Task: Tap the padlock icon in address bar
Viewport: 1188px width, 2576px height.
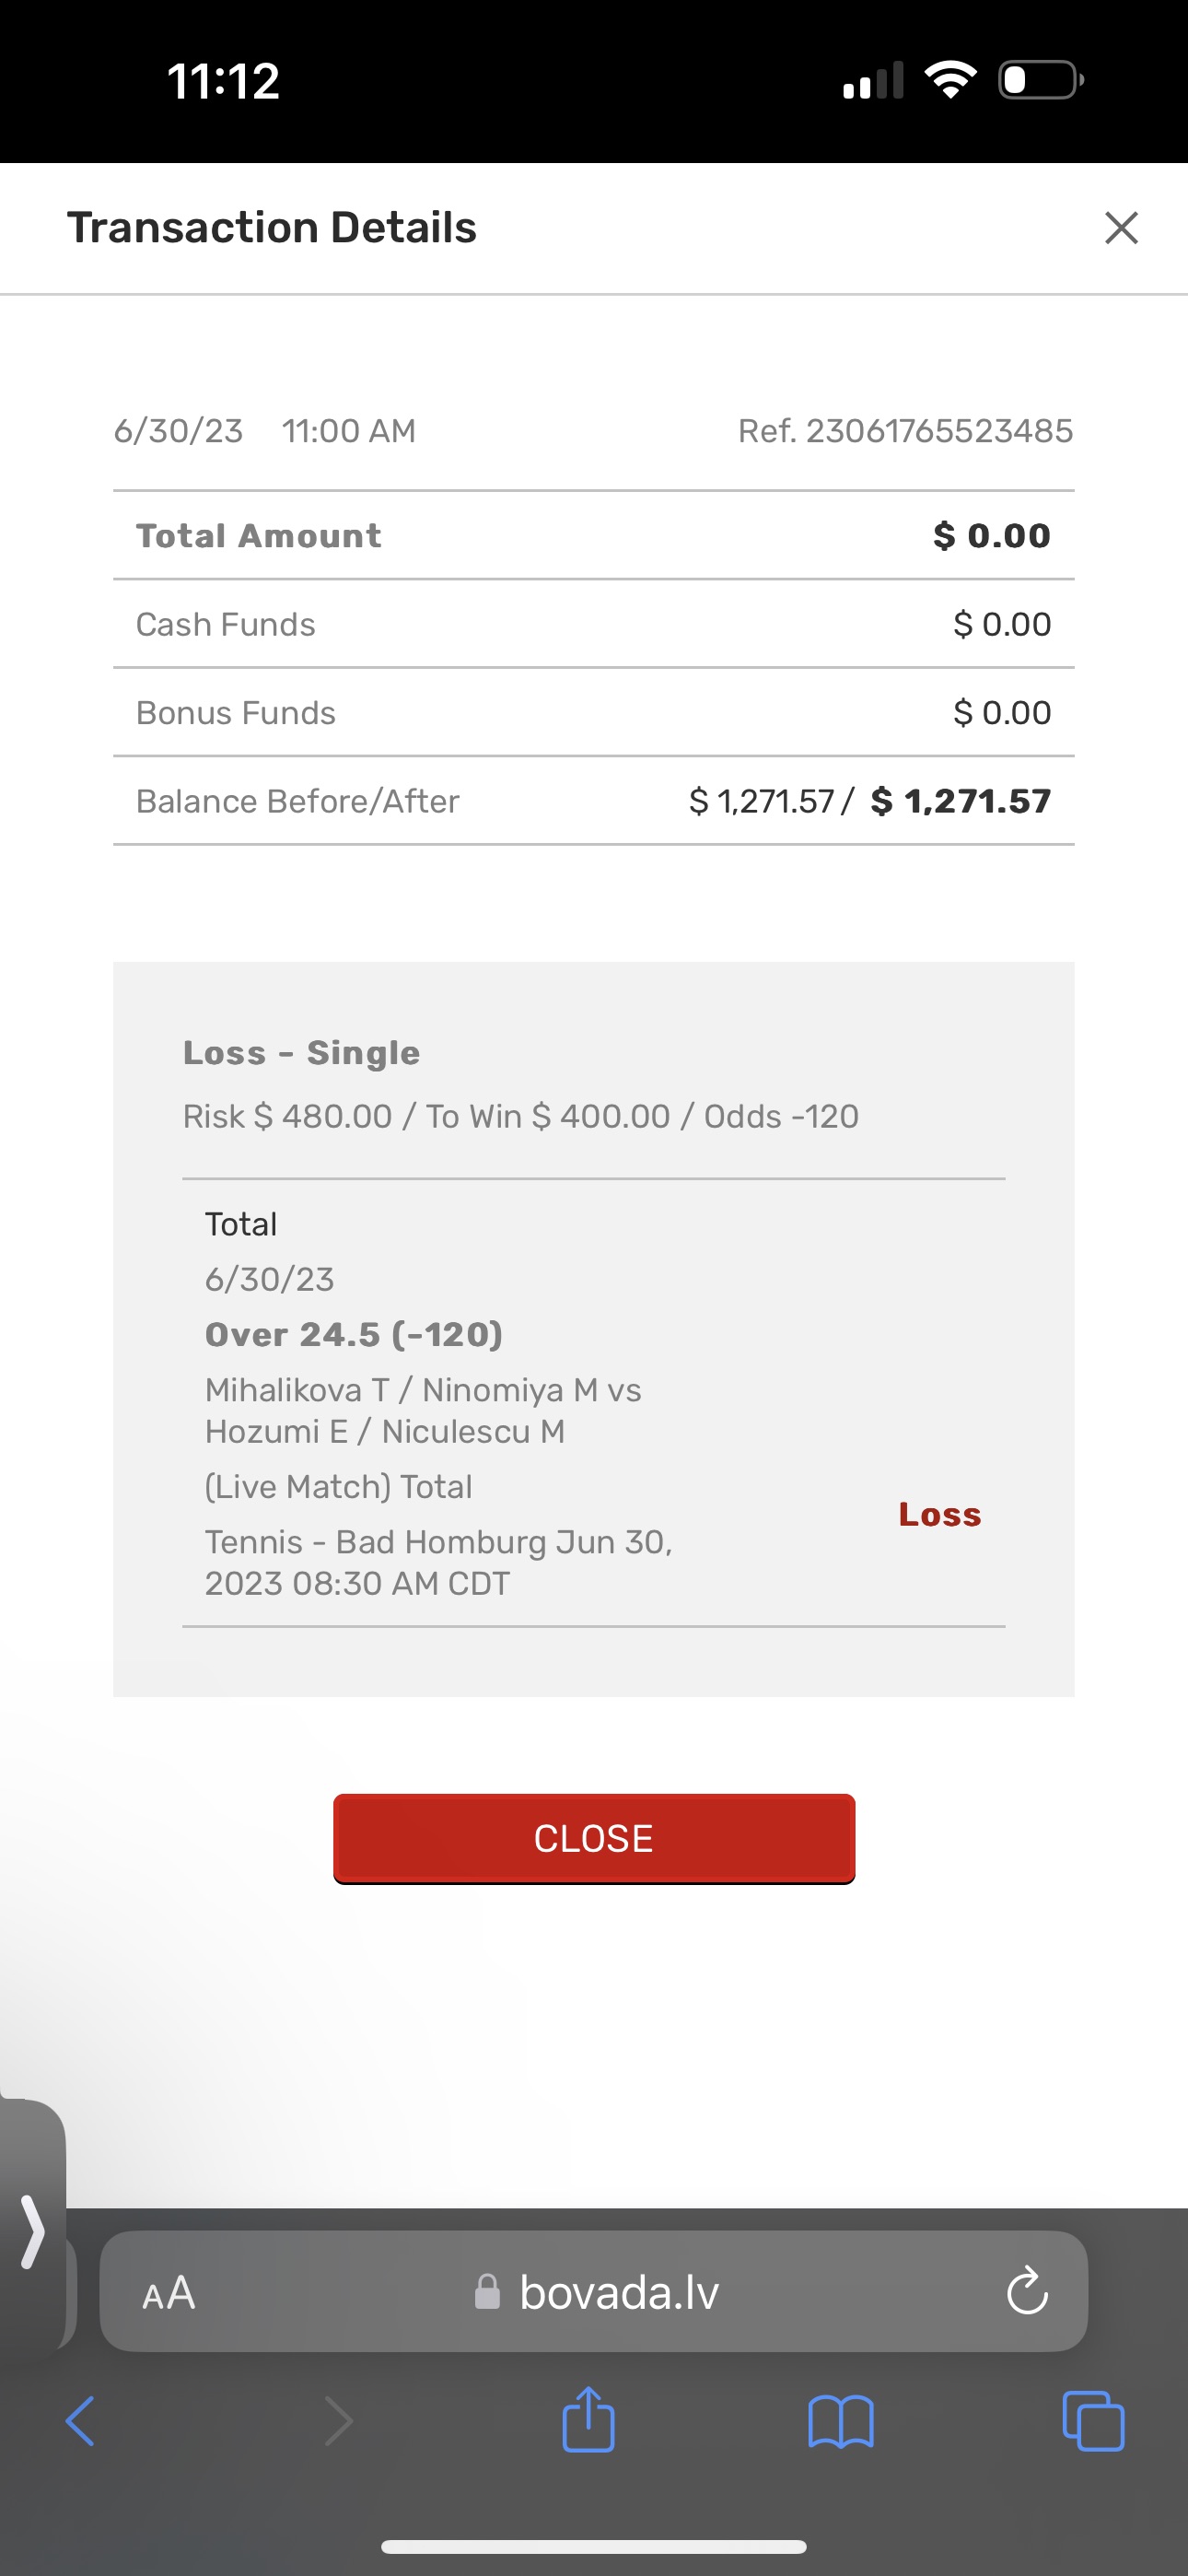Action: (487, 2292)
